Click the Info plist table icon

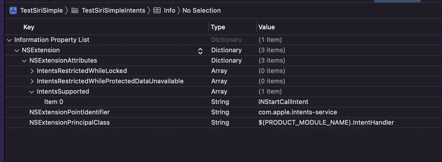(157, 11)
